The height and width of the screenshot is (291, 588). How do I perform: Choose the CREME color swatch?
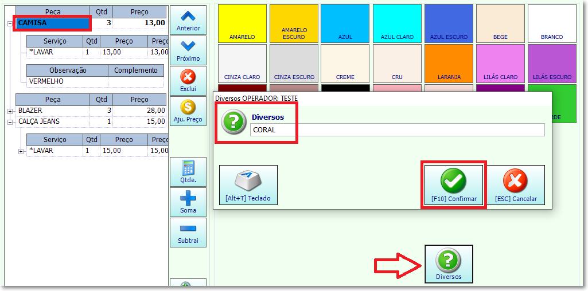coord(345,63)
